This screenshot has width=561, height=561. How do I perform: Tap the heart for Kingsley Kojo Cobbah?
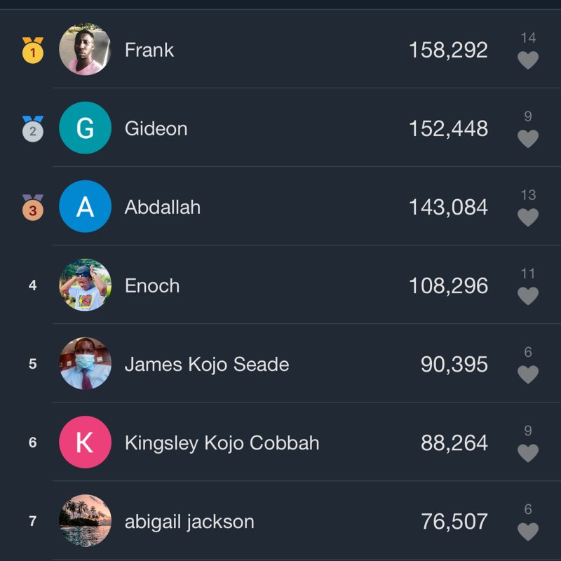pos(527,454)
